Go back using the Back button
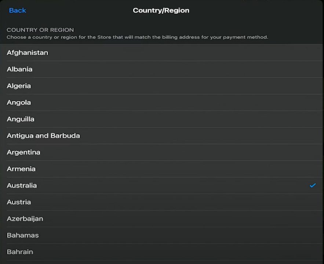This screenshot has width=324, height=264. point(17,10)
